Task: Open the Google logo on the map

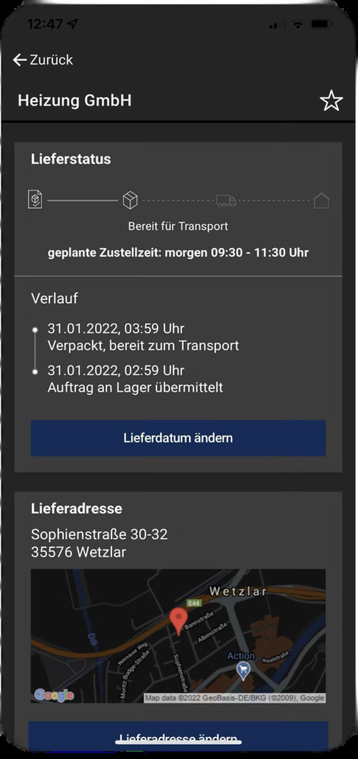Action: pyautogui.click(x=54, y=695)
